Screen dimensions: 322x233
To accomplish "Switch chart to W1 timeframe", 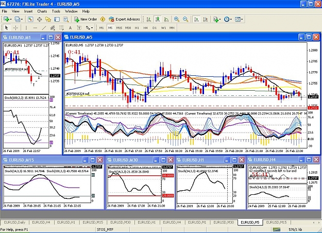I will 163,28.
